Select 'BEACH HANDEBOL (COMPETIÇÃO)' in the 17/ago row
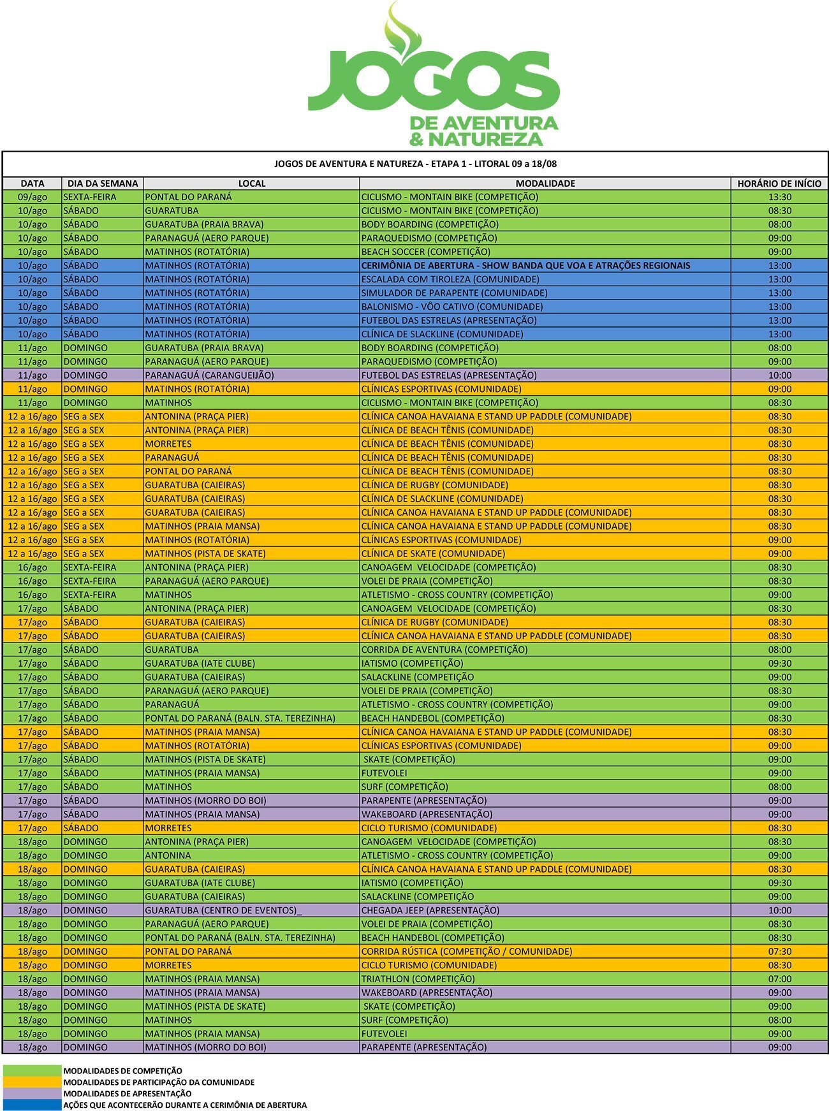829x1111 pixels. [x=545, y=718]
